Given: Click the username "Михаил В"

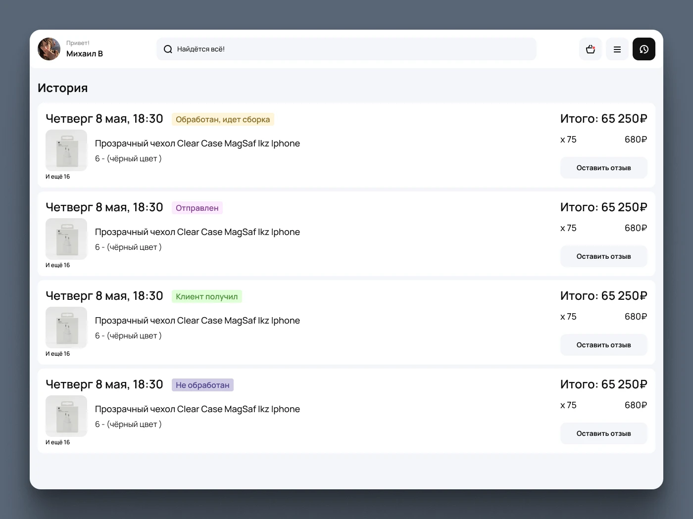Looking at the screenshot, I should (x=85, y=54).
